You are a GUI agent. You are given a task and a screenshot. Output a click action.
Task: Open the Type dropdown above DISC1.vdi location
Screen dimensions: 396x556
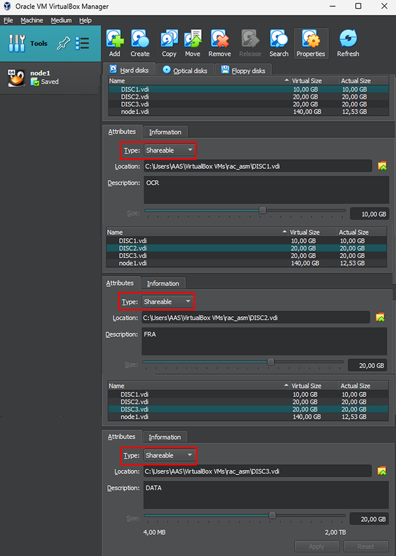170,151
